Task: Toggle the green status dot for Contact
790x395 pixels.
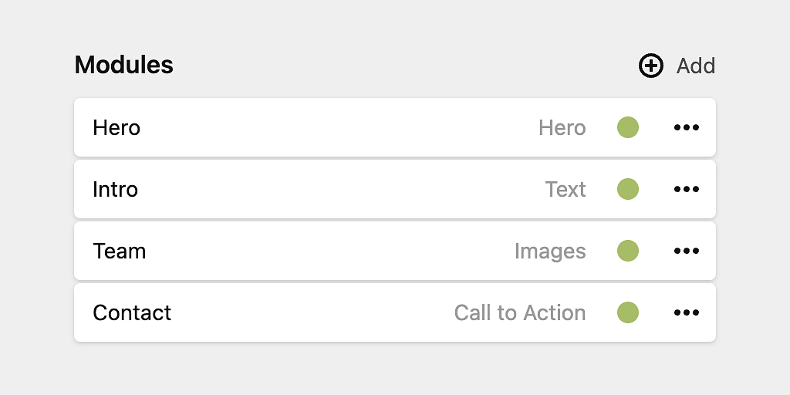Action: [628, 312]
